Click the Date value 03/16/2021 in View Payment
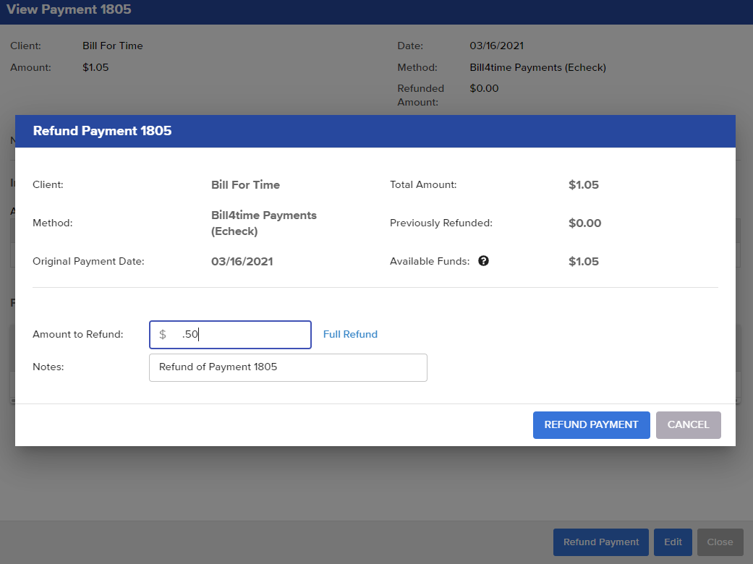The image size is (753, 564). [496, 46]
